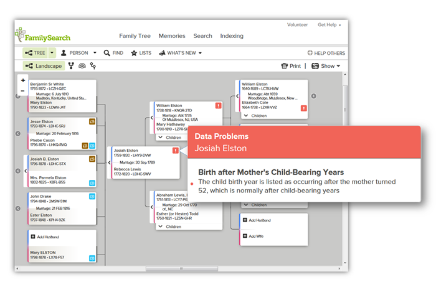
Task: Click the horizontal scrollbar right arrow
Action: tap(339, 269)
